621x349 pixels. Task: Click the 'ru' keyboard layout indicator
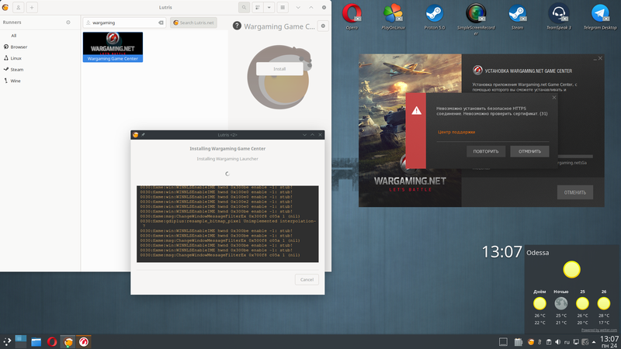point(567,342)
